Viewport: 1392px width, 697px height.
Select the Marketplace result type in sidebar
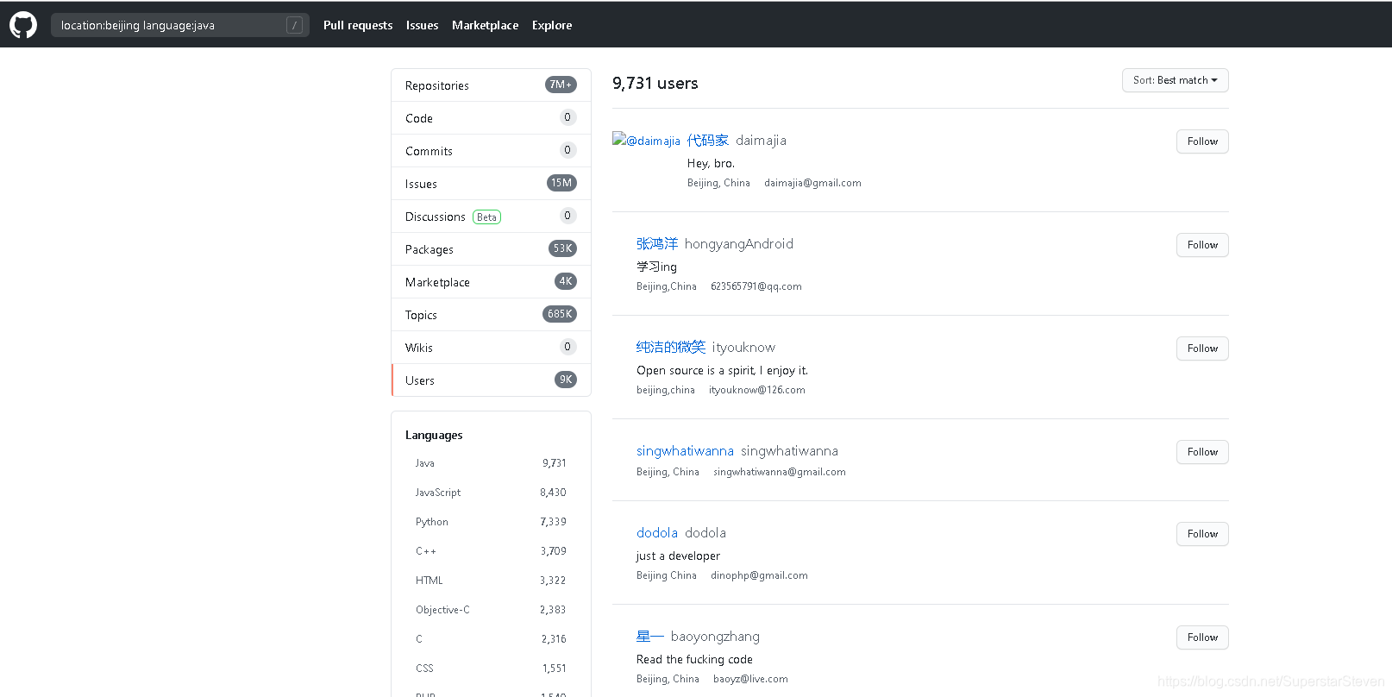491,282
